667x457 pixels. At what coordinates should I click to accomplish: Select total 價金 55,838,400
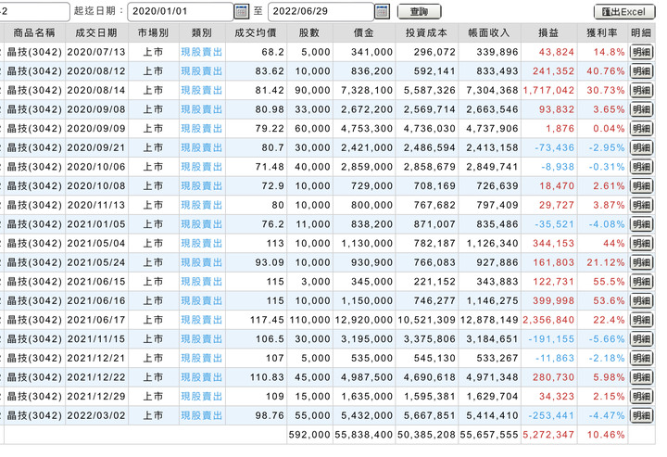[x=364, y=435]
